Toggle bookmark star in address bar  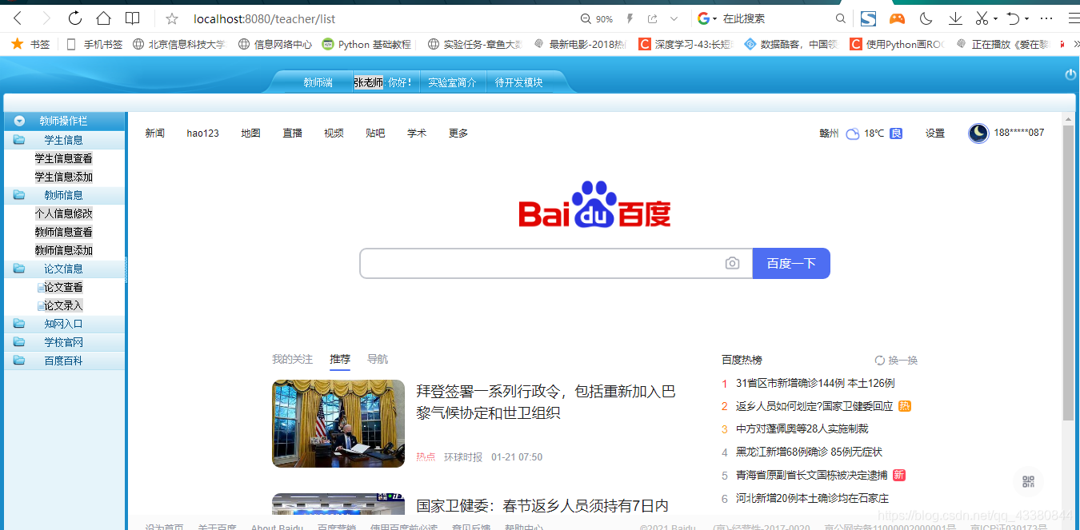(x=171, y=18)
